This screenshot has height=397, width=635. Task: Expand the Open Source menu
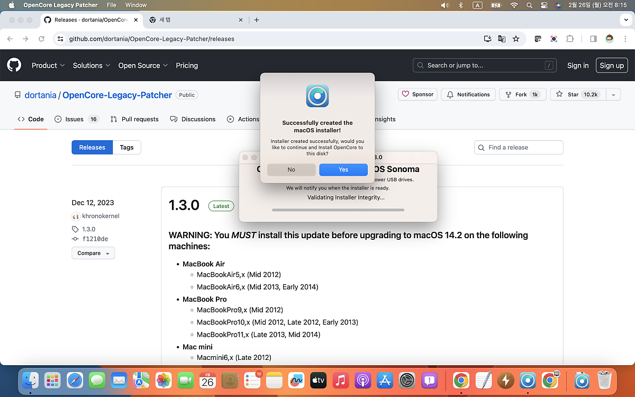click(143, 66)
